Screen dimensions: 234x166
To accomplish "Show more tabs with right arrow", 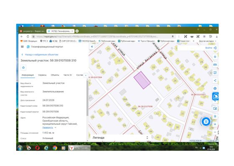I will pos(86,75).
